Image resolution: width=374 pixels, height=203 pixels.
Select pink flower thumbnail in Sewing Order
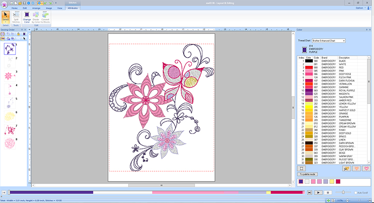click(x=9, y=75)
